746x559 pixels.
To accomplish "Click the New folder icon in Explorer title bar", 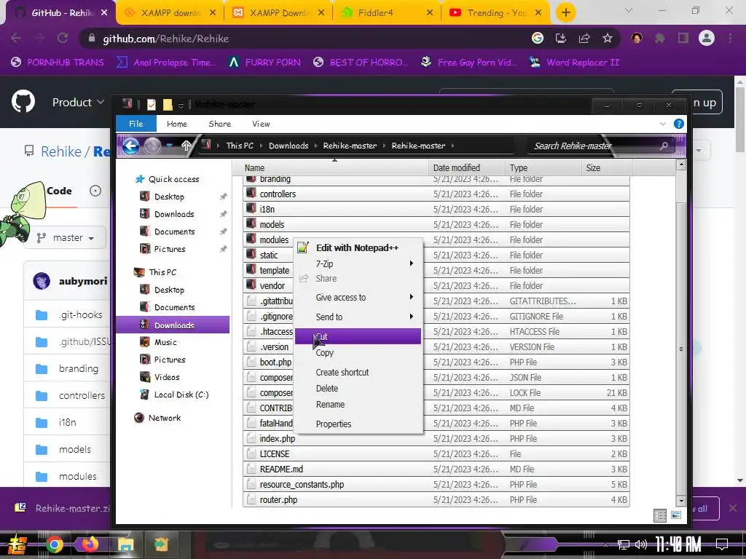I will (168, 105).
